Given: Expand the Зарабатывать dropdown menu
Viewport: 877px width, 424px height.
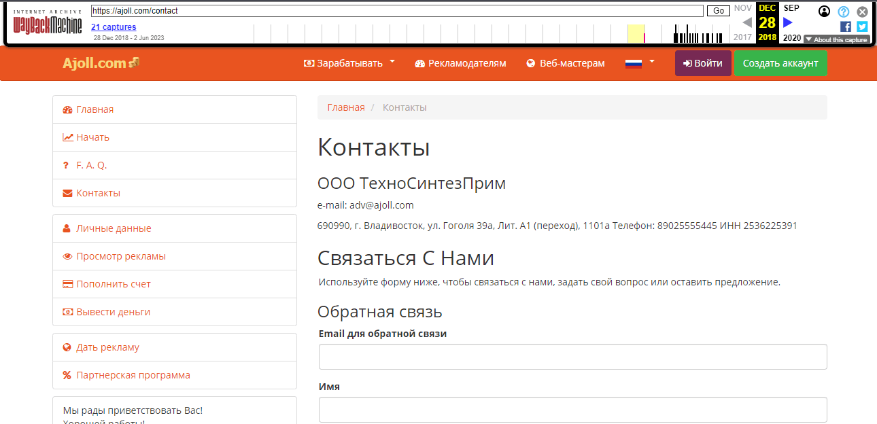Looking at the screenshot, I should tap(349, 63).
